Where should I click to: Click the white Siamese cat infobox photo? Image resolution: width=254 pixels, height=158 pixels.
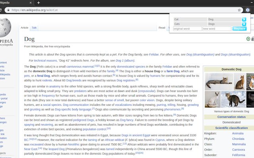pyautogui.click(x=213, y=99)
